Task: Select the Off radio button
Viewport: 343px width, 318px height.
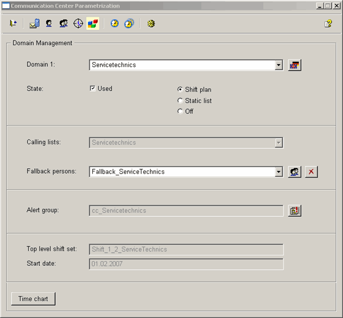Action: pyautogui.click(x=180, y=111)
